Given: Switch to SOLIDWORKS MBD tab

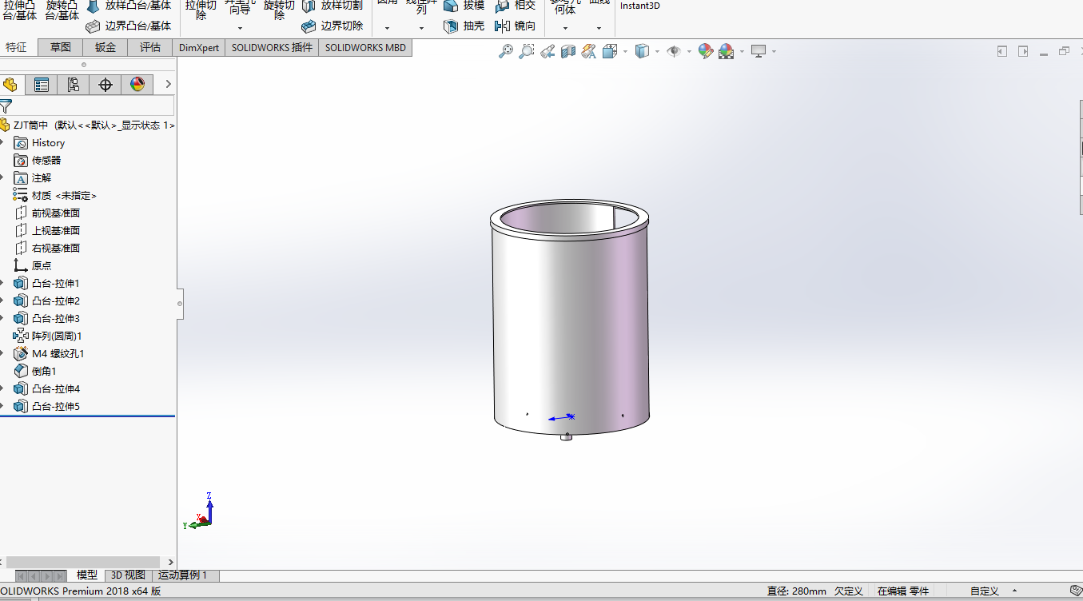Looking at the screenshot, I should pos(365,48).
